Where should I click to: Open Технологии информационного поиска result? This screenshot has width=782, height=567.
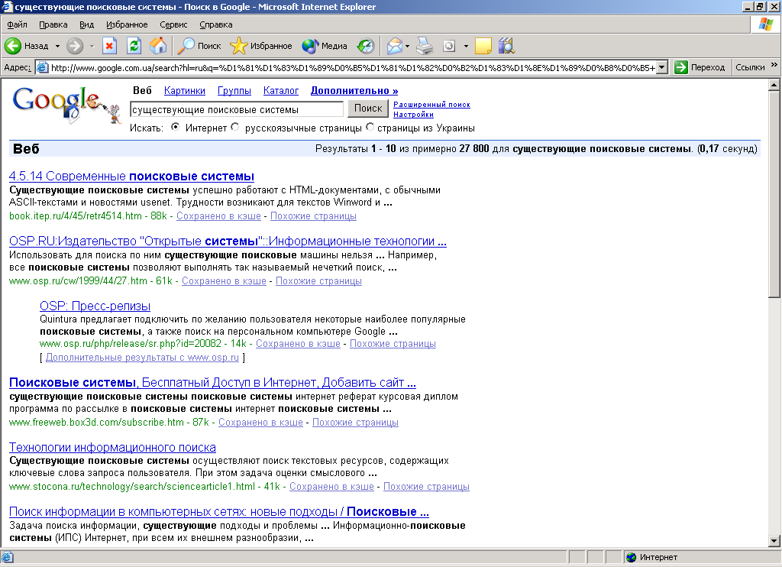113,447
